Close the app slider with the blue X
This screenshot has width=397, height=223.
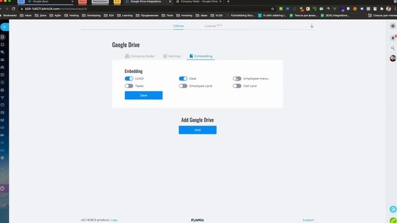pyautogui.click(x=4, y=27)
